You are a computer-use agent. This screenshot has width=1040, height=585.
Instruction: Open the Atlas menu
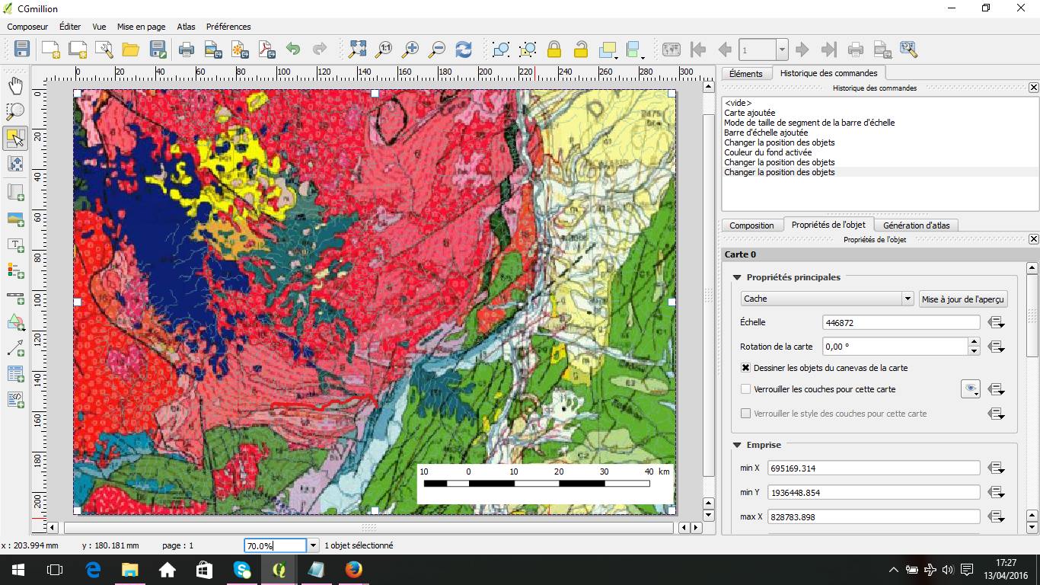185,26
